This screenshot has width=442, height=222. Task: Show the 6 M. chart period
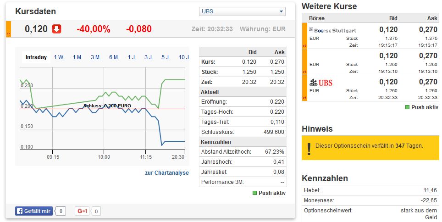114,57
